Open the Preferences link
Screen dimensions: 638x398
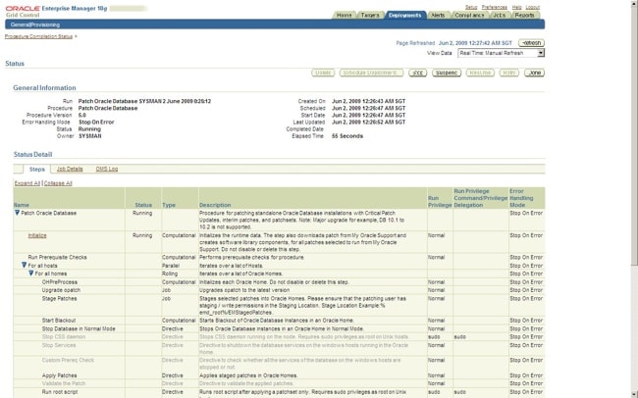(x=495, y=7)
